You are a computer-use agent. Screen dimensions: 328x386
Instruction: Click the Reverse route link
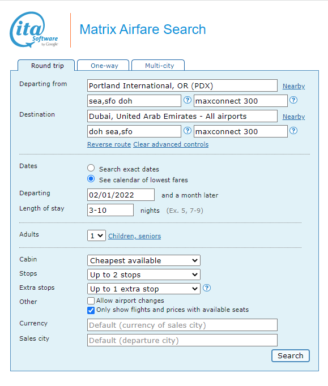[109, 144]
